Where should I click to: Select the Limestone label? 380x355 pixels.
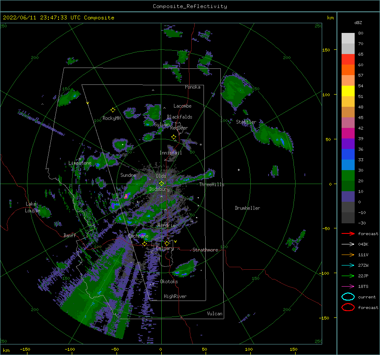pos(80,163)
